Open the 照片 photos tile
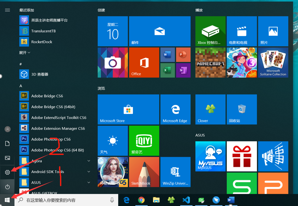The image size is (298, 206). (x=273, y=31)
